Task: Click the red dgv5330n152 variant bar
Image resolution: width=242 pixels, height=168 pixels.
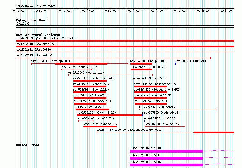Action: pyautogui.click(x=150, y=87)
